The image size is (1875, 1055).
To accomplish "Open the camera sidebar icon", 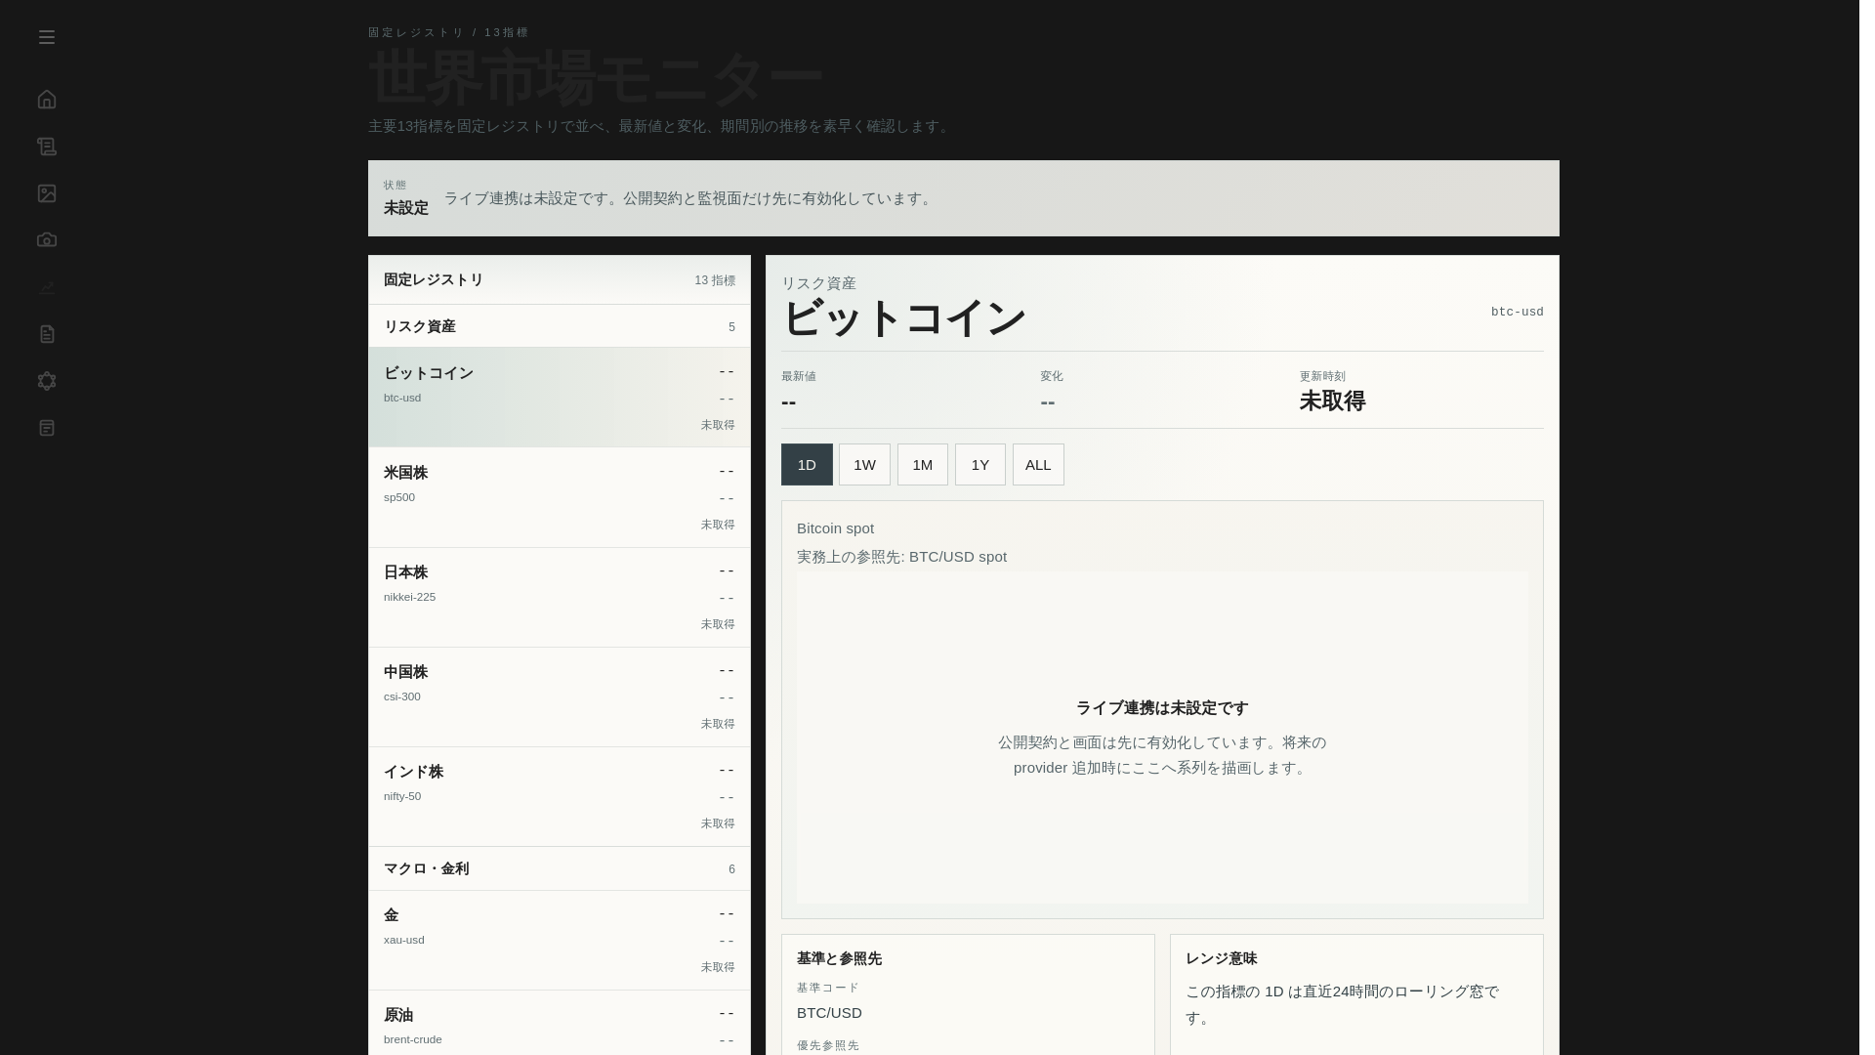I will (x=47, y=240).
